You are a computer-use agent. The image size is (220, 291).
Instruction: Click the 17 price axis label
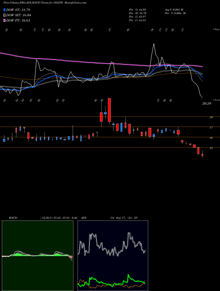coord(211,128)
